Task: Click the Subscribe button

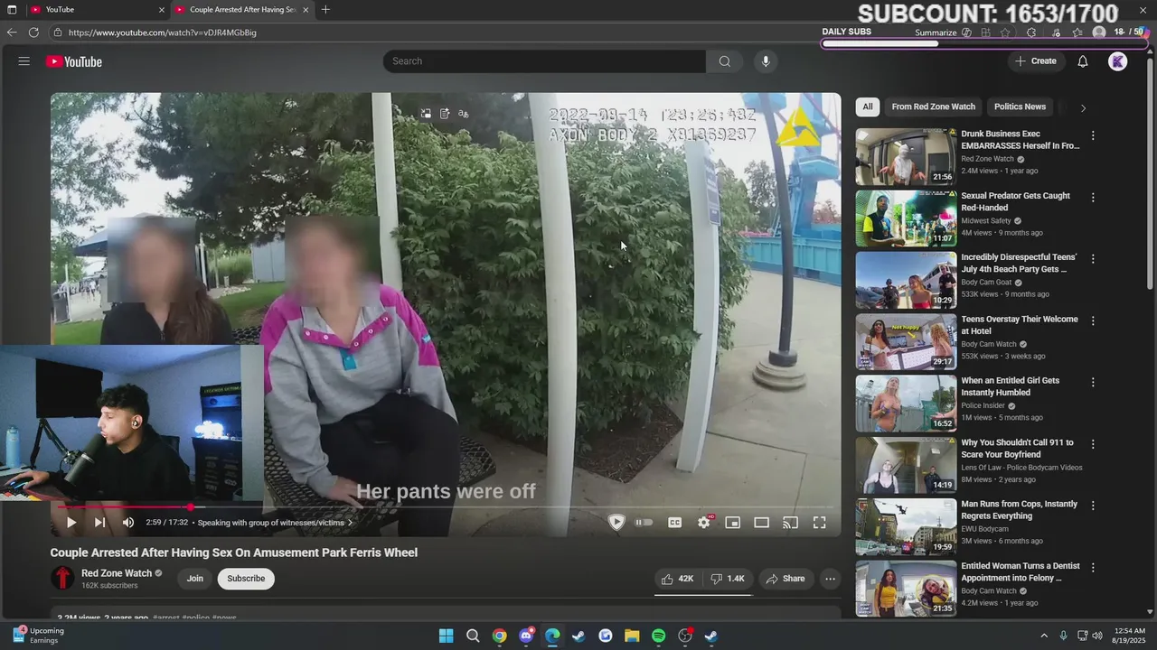Action: pos(246,579)
